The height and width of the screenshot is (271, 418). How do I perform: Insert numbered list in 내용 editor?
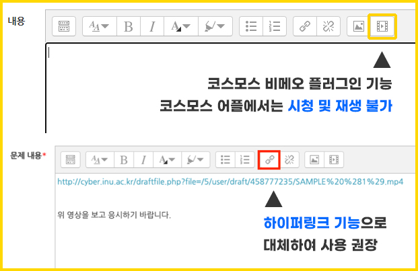pyautogui.click(x=275, y=26)
